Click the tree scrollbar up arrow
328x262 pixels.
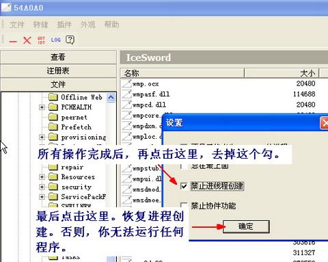click(x=111, y=98)
